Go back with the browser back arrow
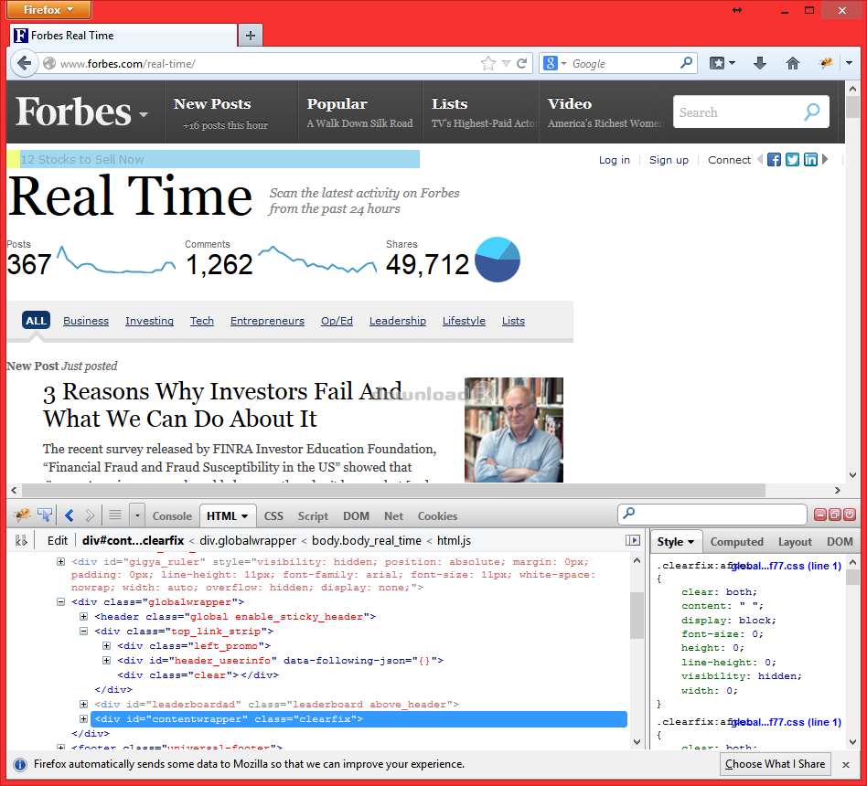Image resolution: width=867 pixels, height=786 pixels. [x=25, y=63]
